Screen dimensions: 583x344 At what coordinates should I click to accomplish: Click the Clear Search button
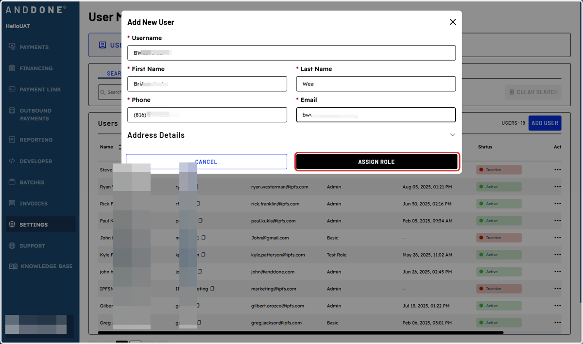coord(533,92)
